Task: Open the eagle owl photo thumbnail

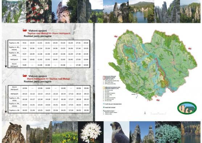Action: point(14,132)
